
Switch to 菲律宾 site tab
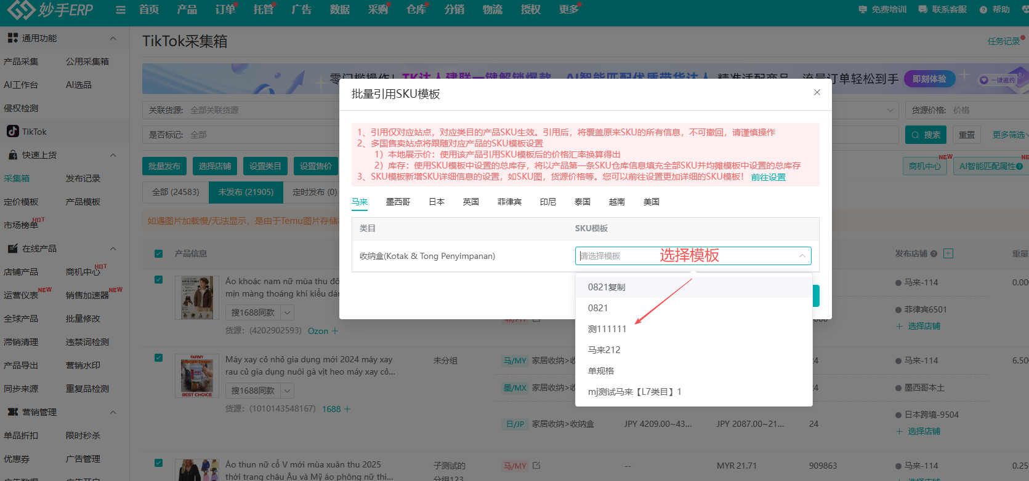pos(509,202)
